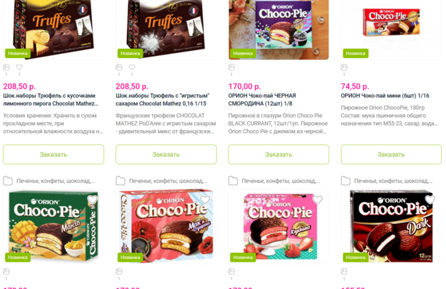Click photo count icon under lemon truffle product
This screenshot has width=446, height=289.
click(6, 67)
